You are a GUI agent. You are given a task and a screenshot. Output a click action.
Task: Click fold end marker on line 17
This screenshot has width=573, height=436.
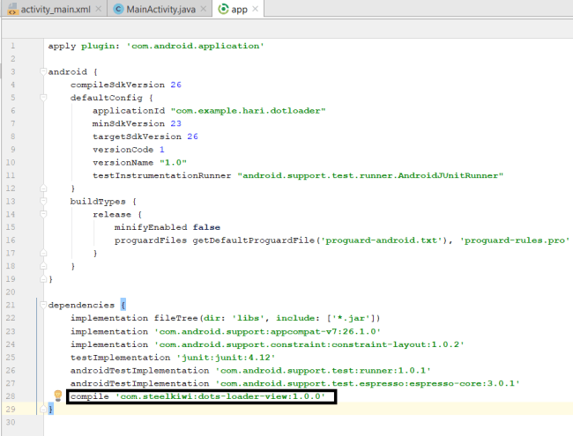[x=43, y=253]
